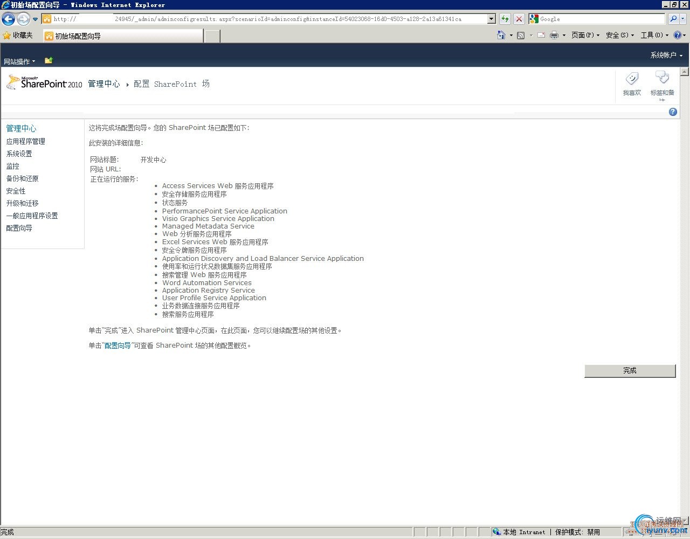Click the 搜索服务应用程序 list item
This screenshot has height=539, width=690.
188,314
